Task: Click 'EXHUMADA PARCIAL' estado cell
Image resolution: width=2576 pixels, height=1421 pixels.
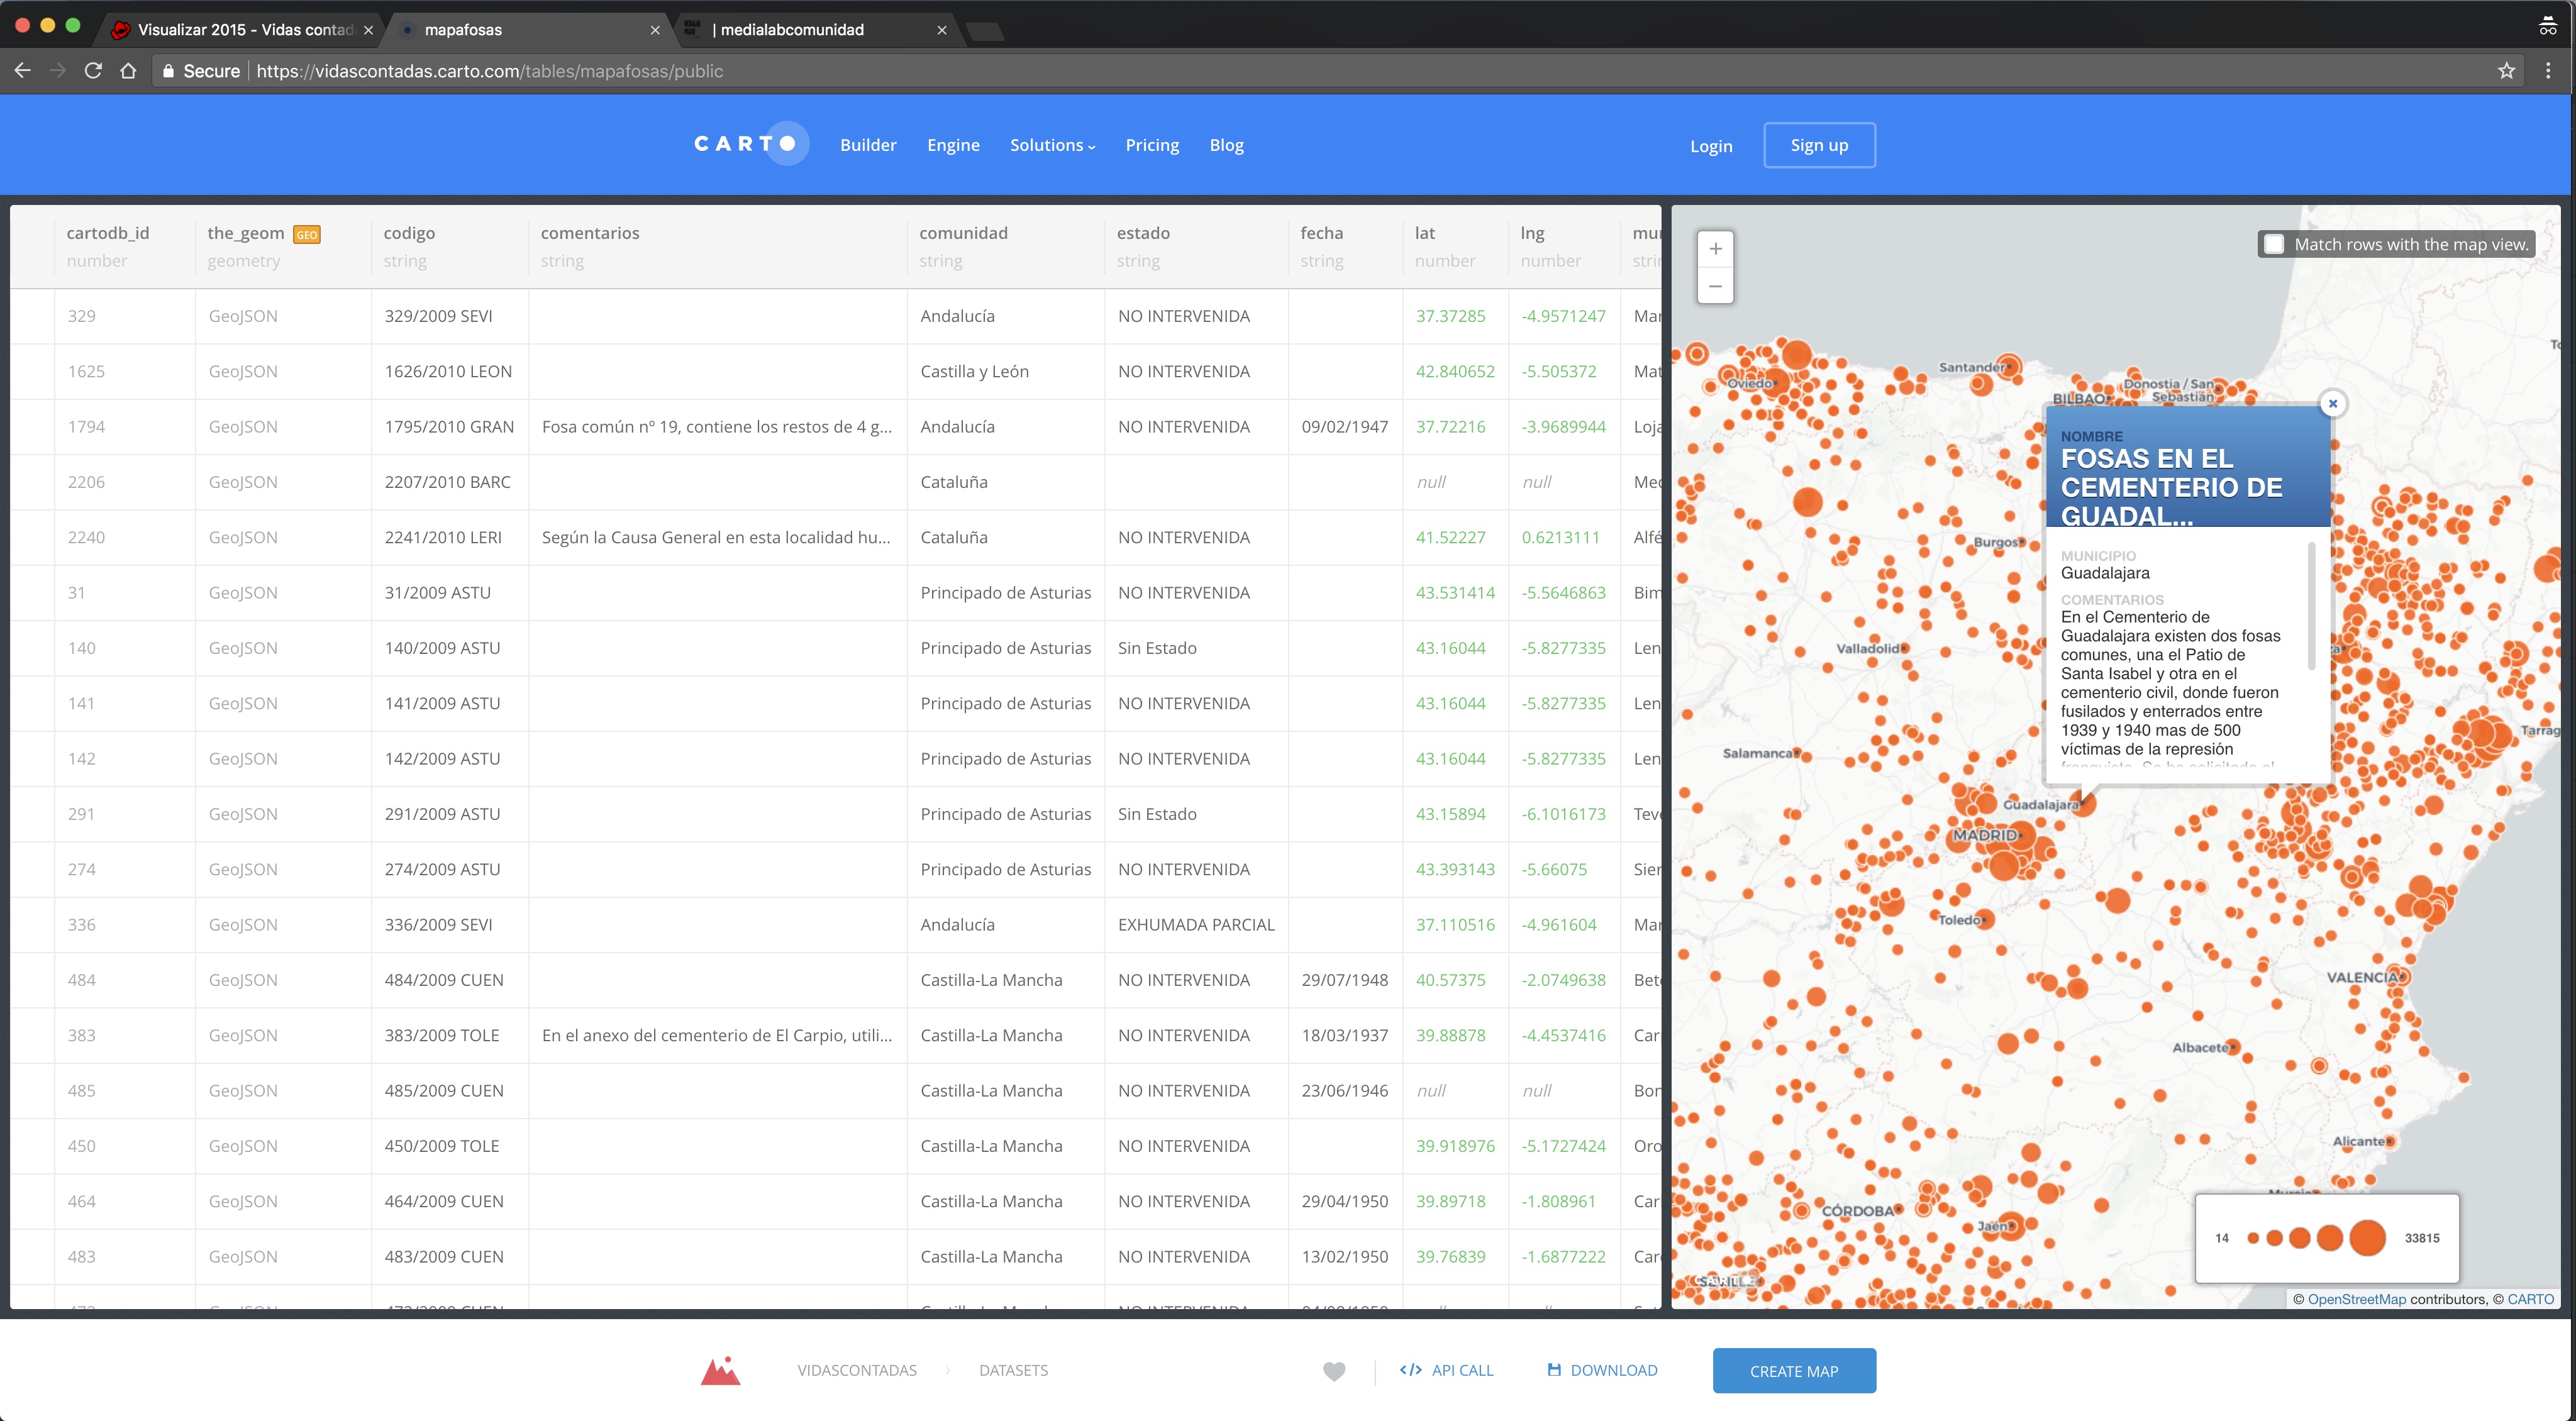Action: pos(1196,925)
